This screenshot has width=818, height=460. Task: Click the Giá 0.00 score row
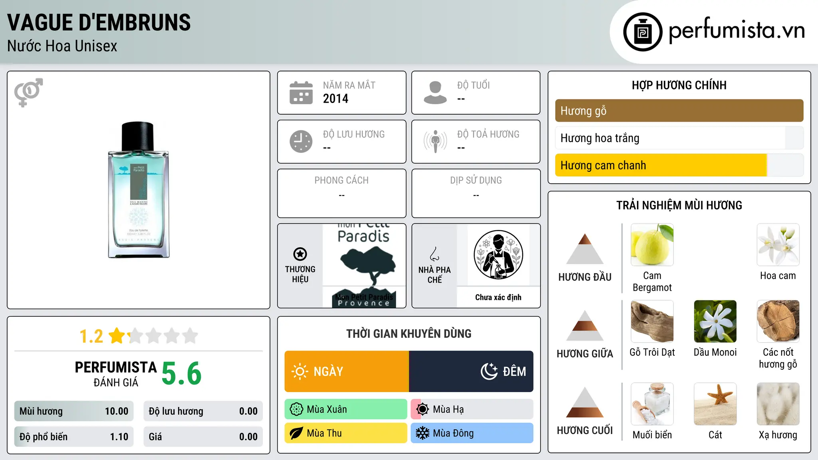203,437
